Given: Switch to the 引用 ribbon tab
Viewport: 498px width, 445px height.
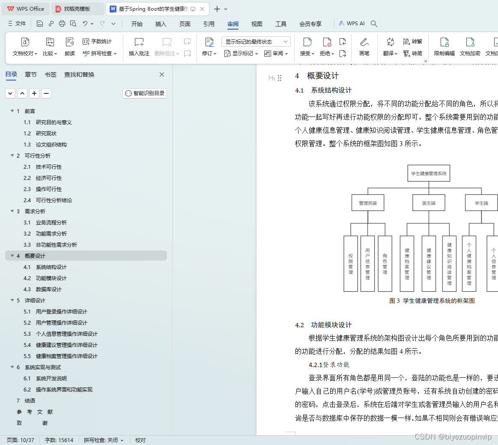Looking at the screenshot, I should [209, 24].
